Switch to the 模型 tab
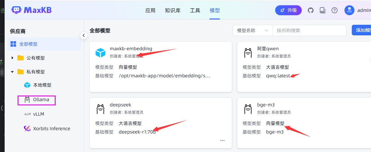The width and height of the screenshot is (371, 152). click(x=215, y=10)
